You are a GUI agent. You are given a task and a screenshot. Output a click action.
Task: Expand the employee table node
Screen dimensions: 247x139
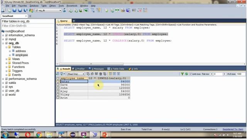tap(10, 55)
